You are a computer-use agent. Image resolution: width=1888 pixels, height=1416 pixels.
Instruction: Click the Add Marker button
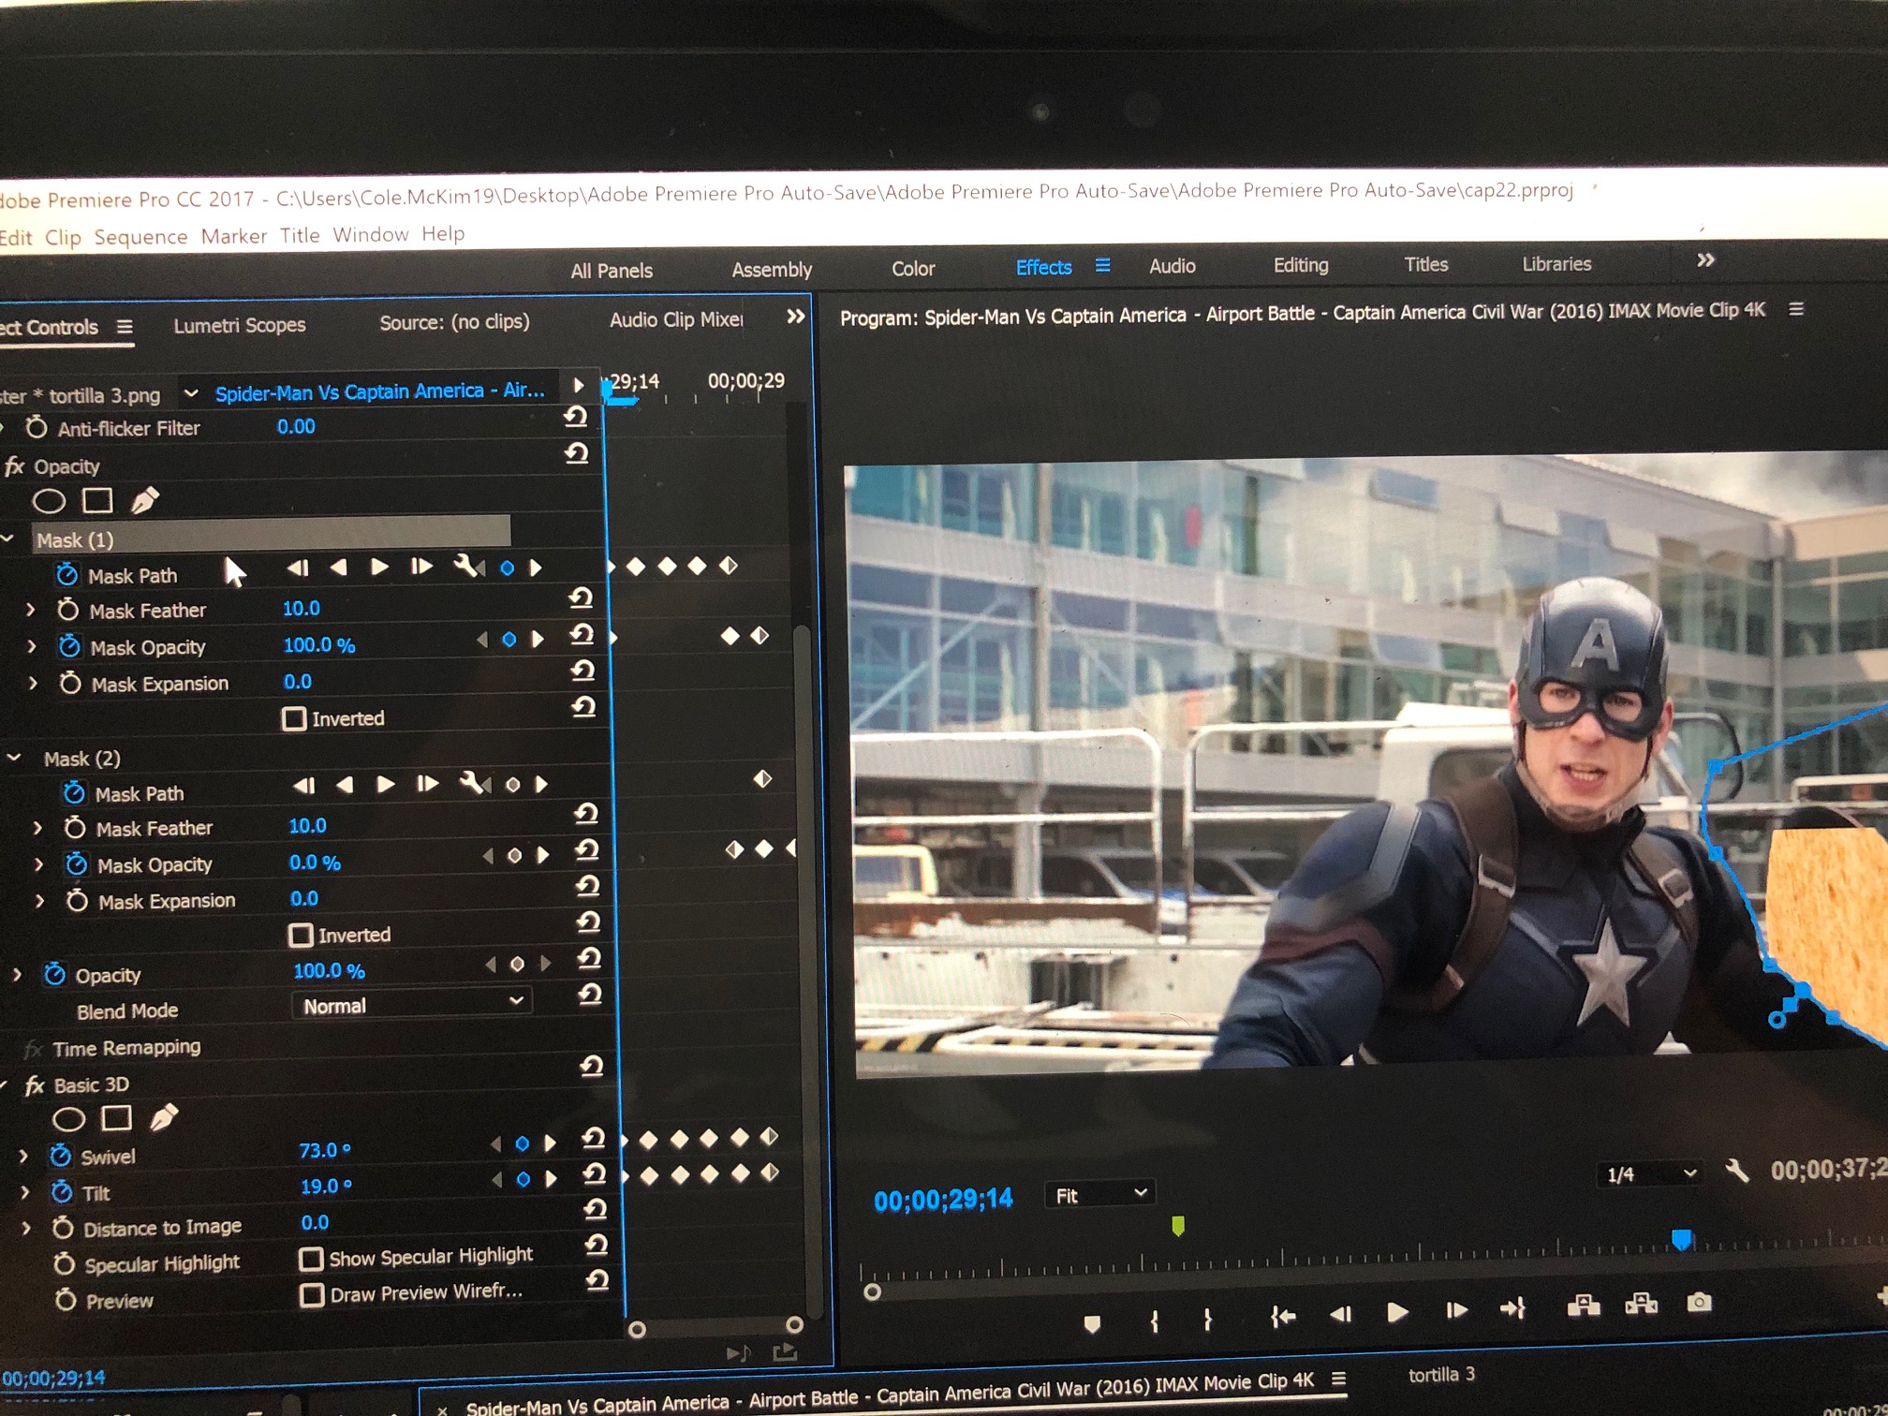click(x=1092, y=1323)
